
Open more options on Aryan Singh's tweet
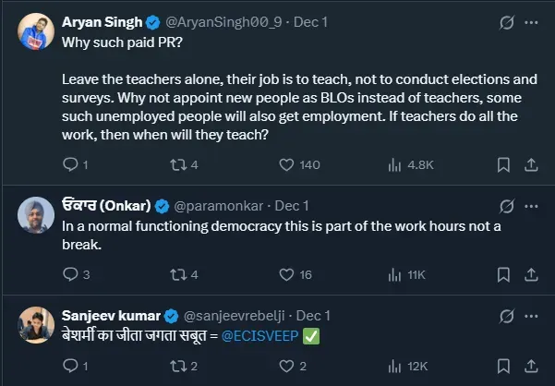pos(532,21)
